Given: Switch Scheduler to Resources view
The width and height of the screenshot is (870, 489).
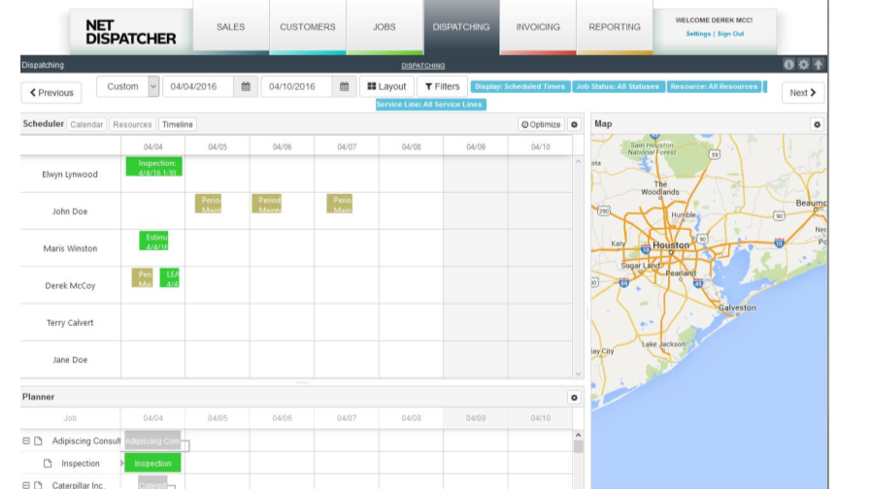Looking at the screenshot, I should [x=132, y=124].
